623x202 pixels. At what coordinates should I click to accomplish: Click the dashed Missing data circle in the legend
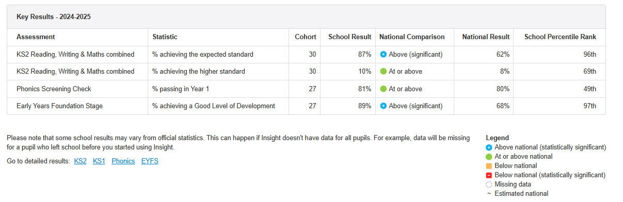click(x=489, y=184)
